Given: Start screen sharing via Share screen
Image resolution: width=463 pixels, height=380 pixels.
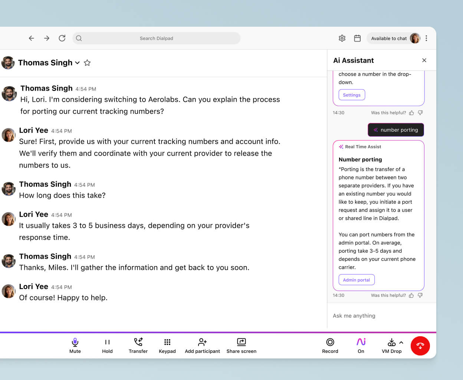Looking at the screenshot, I should point(241,345).
